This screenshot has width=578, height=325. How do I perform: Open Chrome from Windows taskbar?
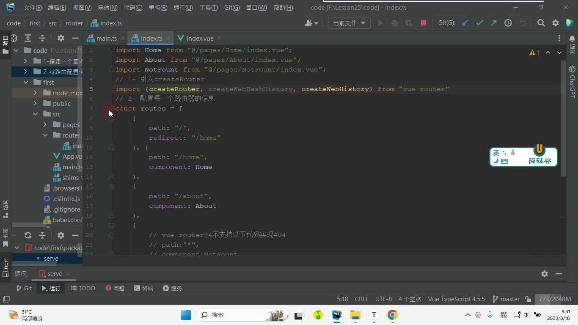click(392, 315)
